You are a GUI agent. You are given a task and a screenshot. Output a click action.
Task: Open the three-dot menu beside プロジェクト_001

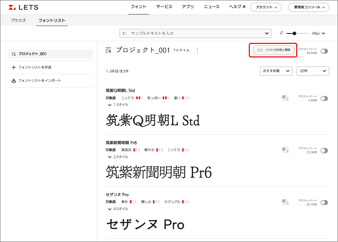coord(197,50)
